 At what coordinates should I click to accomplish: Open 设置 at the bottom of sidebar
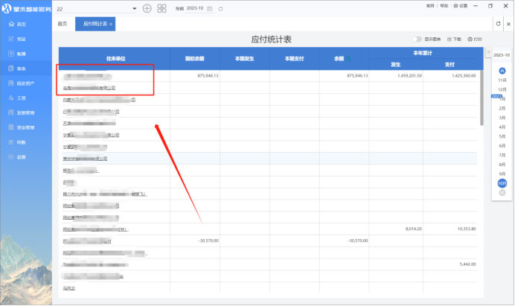tap(17, 157)
